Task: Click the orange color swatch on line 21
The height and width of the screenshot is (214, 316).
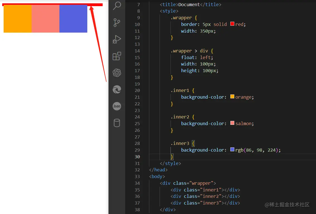Action: pyautogui.click(x=232, y=97)
